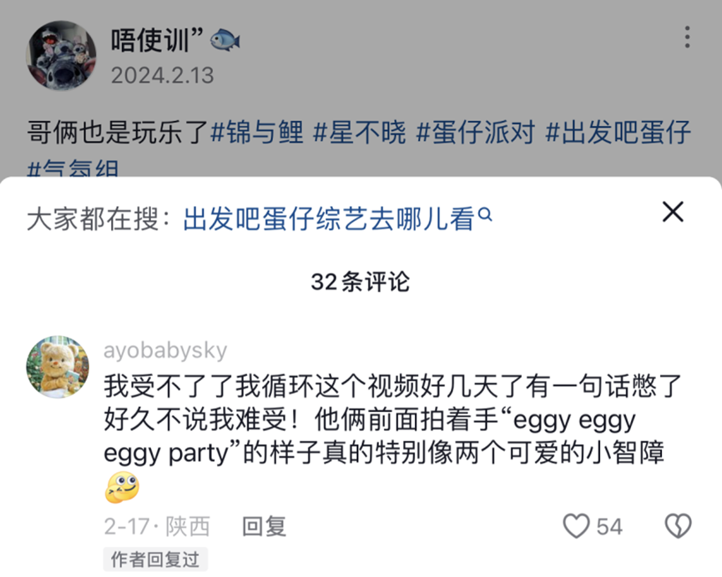The width and height of the screenshot is (722, 577).
Task: Tap the 32条评论 comments header
Action: click(361, 282)
